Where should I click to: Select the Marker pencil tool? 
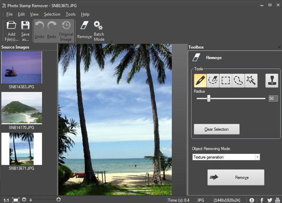[200, 81]
